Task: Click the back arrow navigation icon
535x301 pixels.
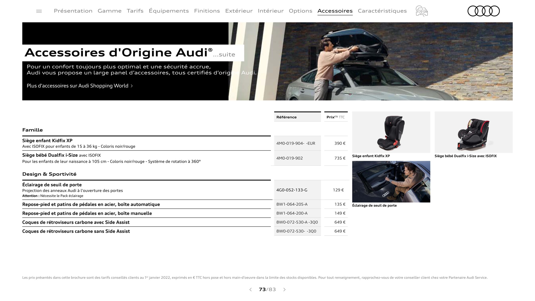Action: 250,289
